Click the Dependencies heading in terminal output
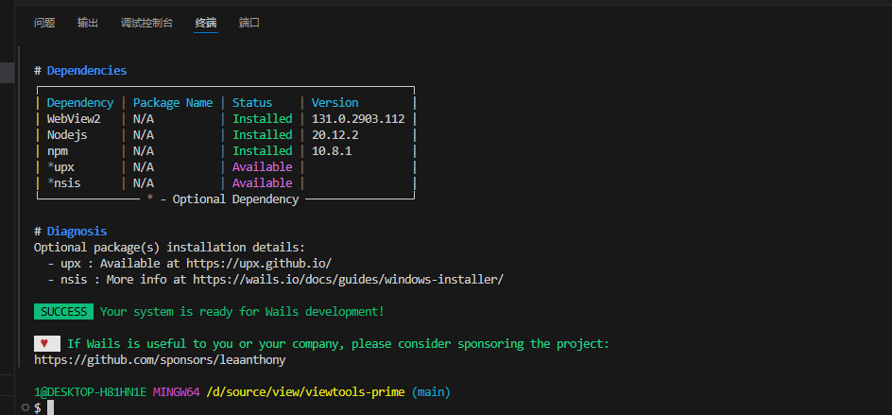892x415 pixels. 86,71
